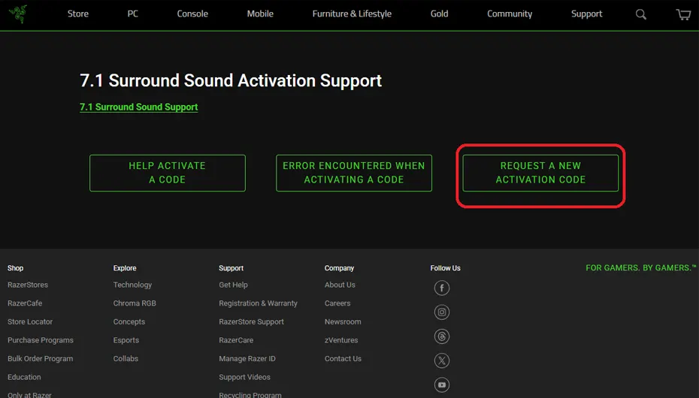Visit Razer's X page icon

pyautogui.click(x=442, y=360)
